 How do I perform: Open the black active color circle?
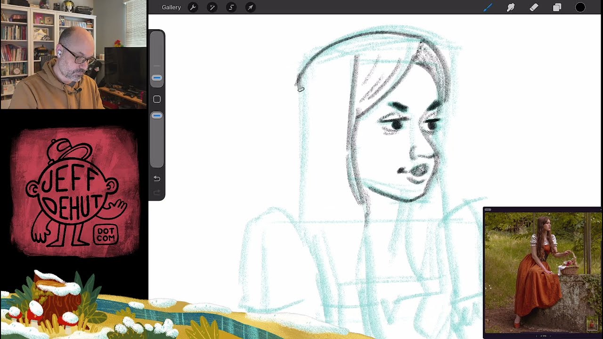[x=580, y=8]
